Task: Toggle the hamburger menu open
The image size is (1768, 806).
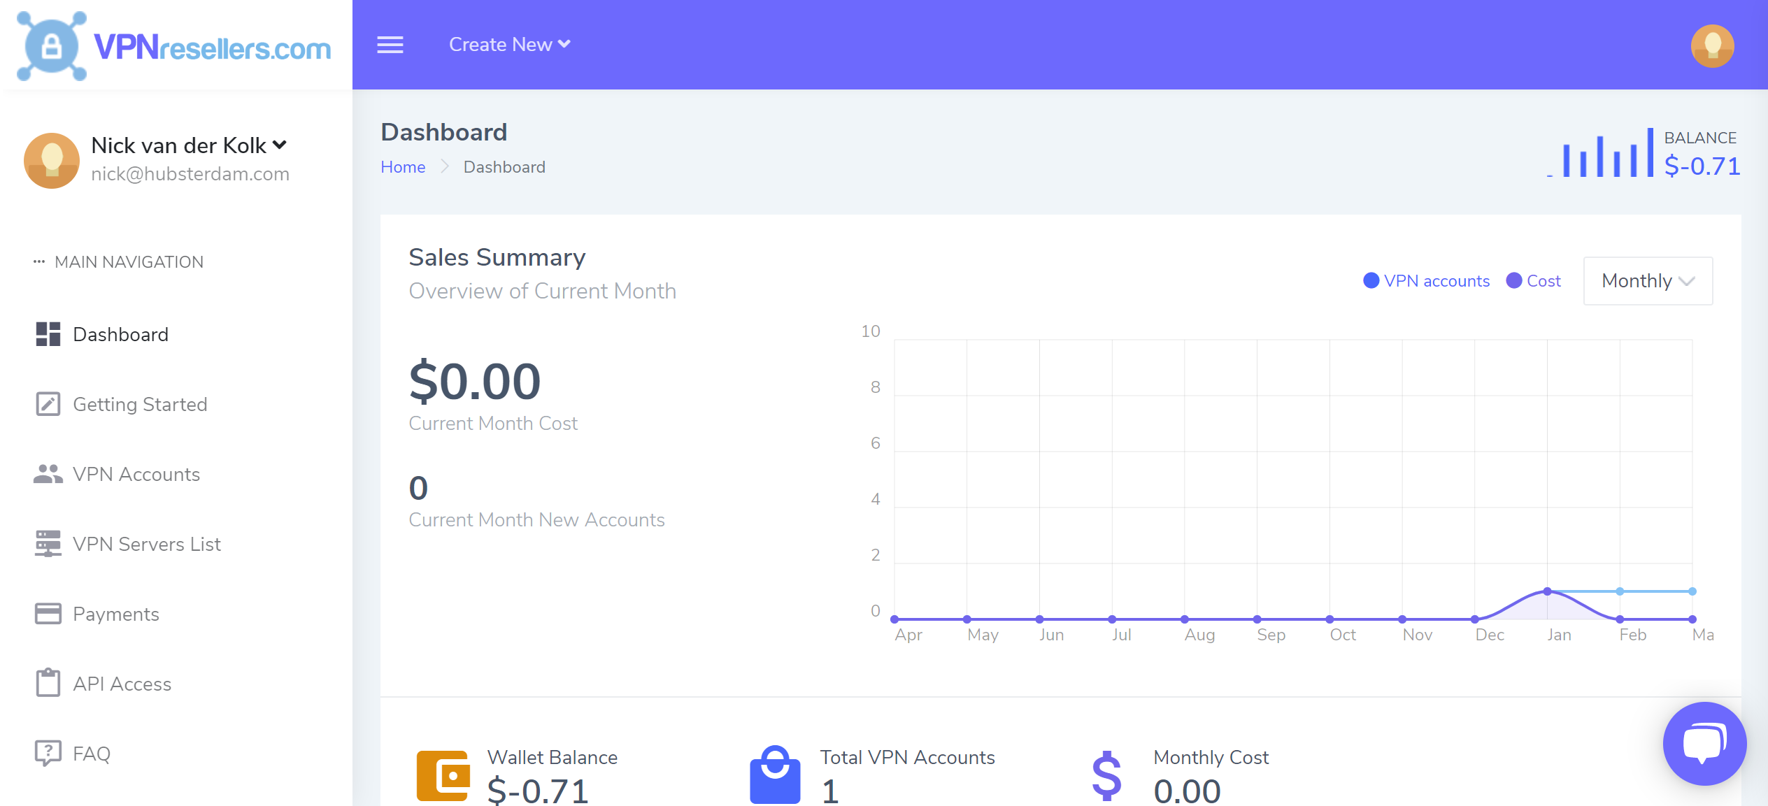Action: pos(390,45)
